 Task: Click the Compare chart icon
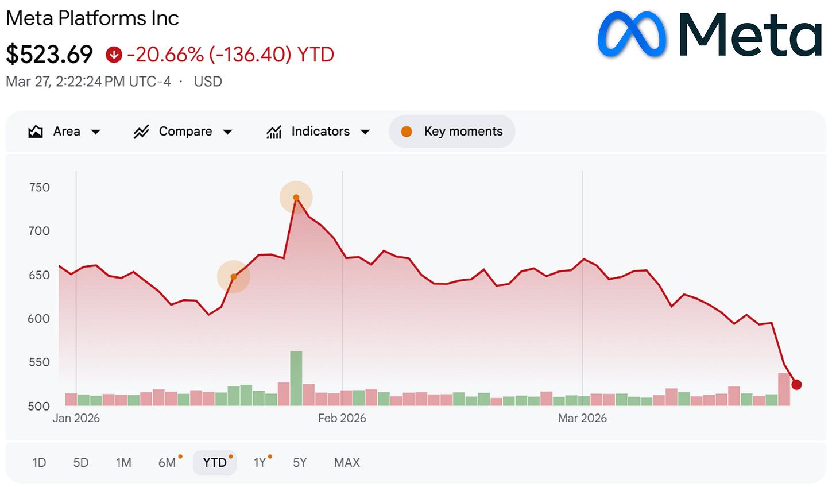[x=141, y=132]
